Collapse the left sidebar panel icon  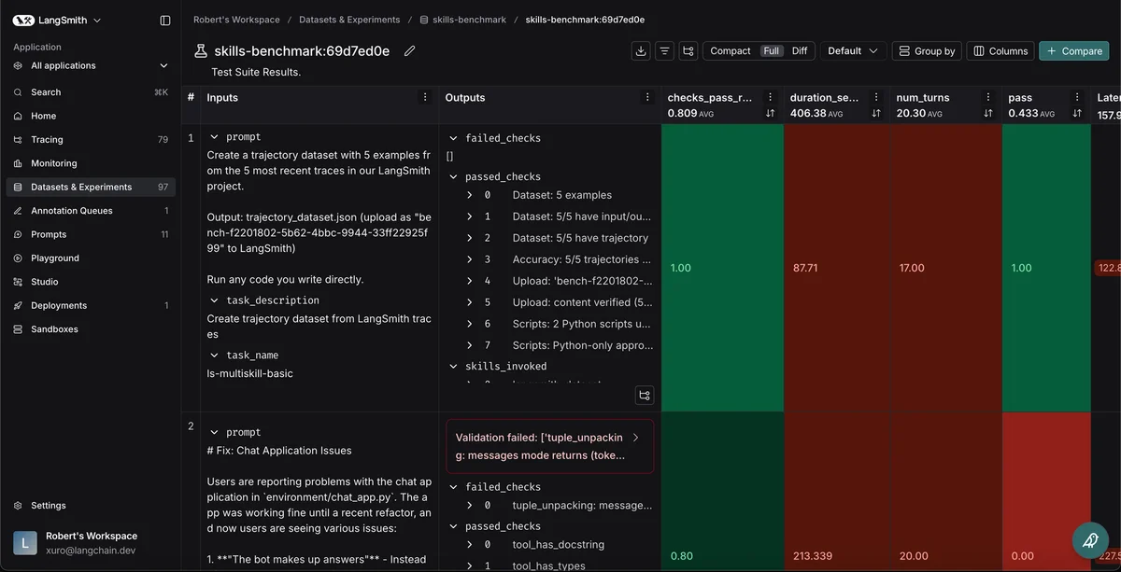click(x=165, y=20)
